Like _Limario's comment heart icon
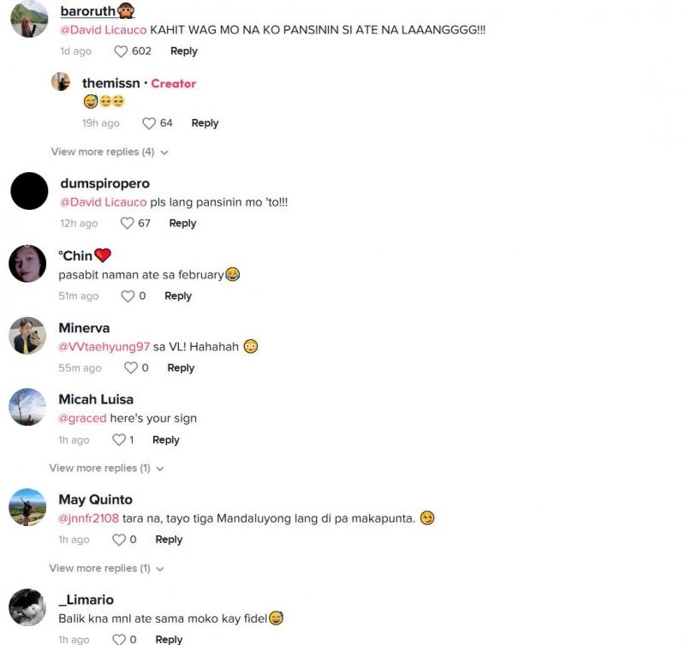 119,639
